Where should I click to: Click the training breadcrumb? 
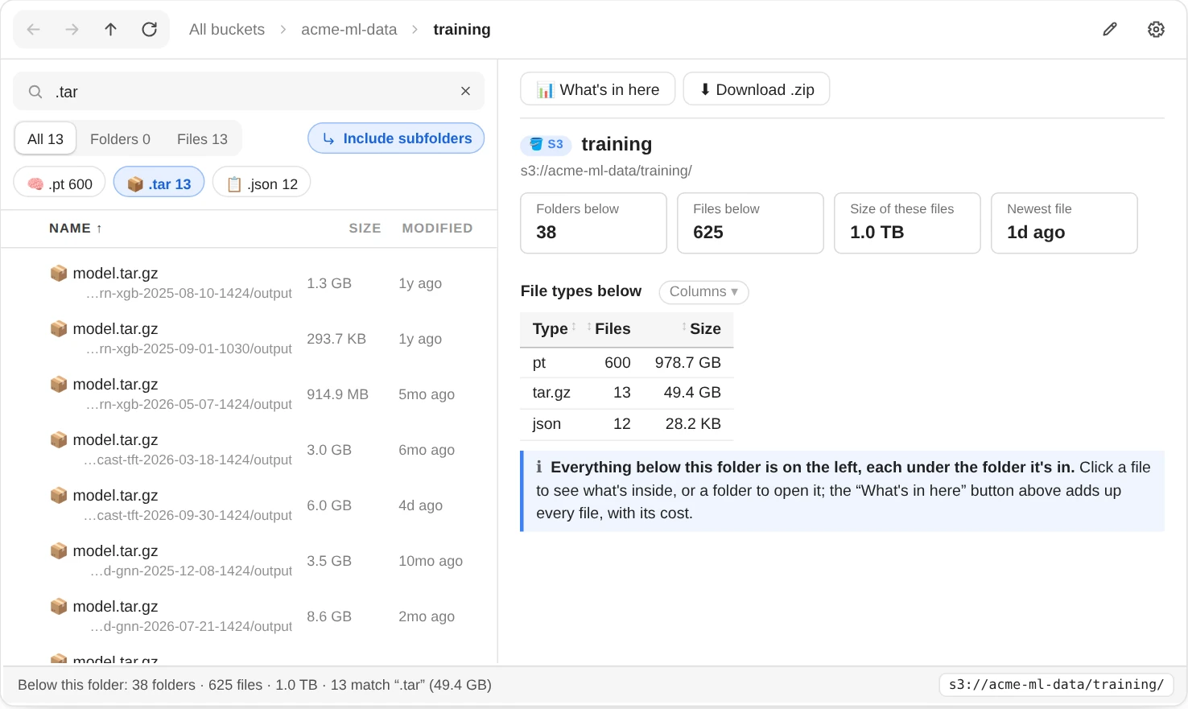pos(462,30)
